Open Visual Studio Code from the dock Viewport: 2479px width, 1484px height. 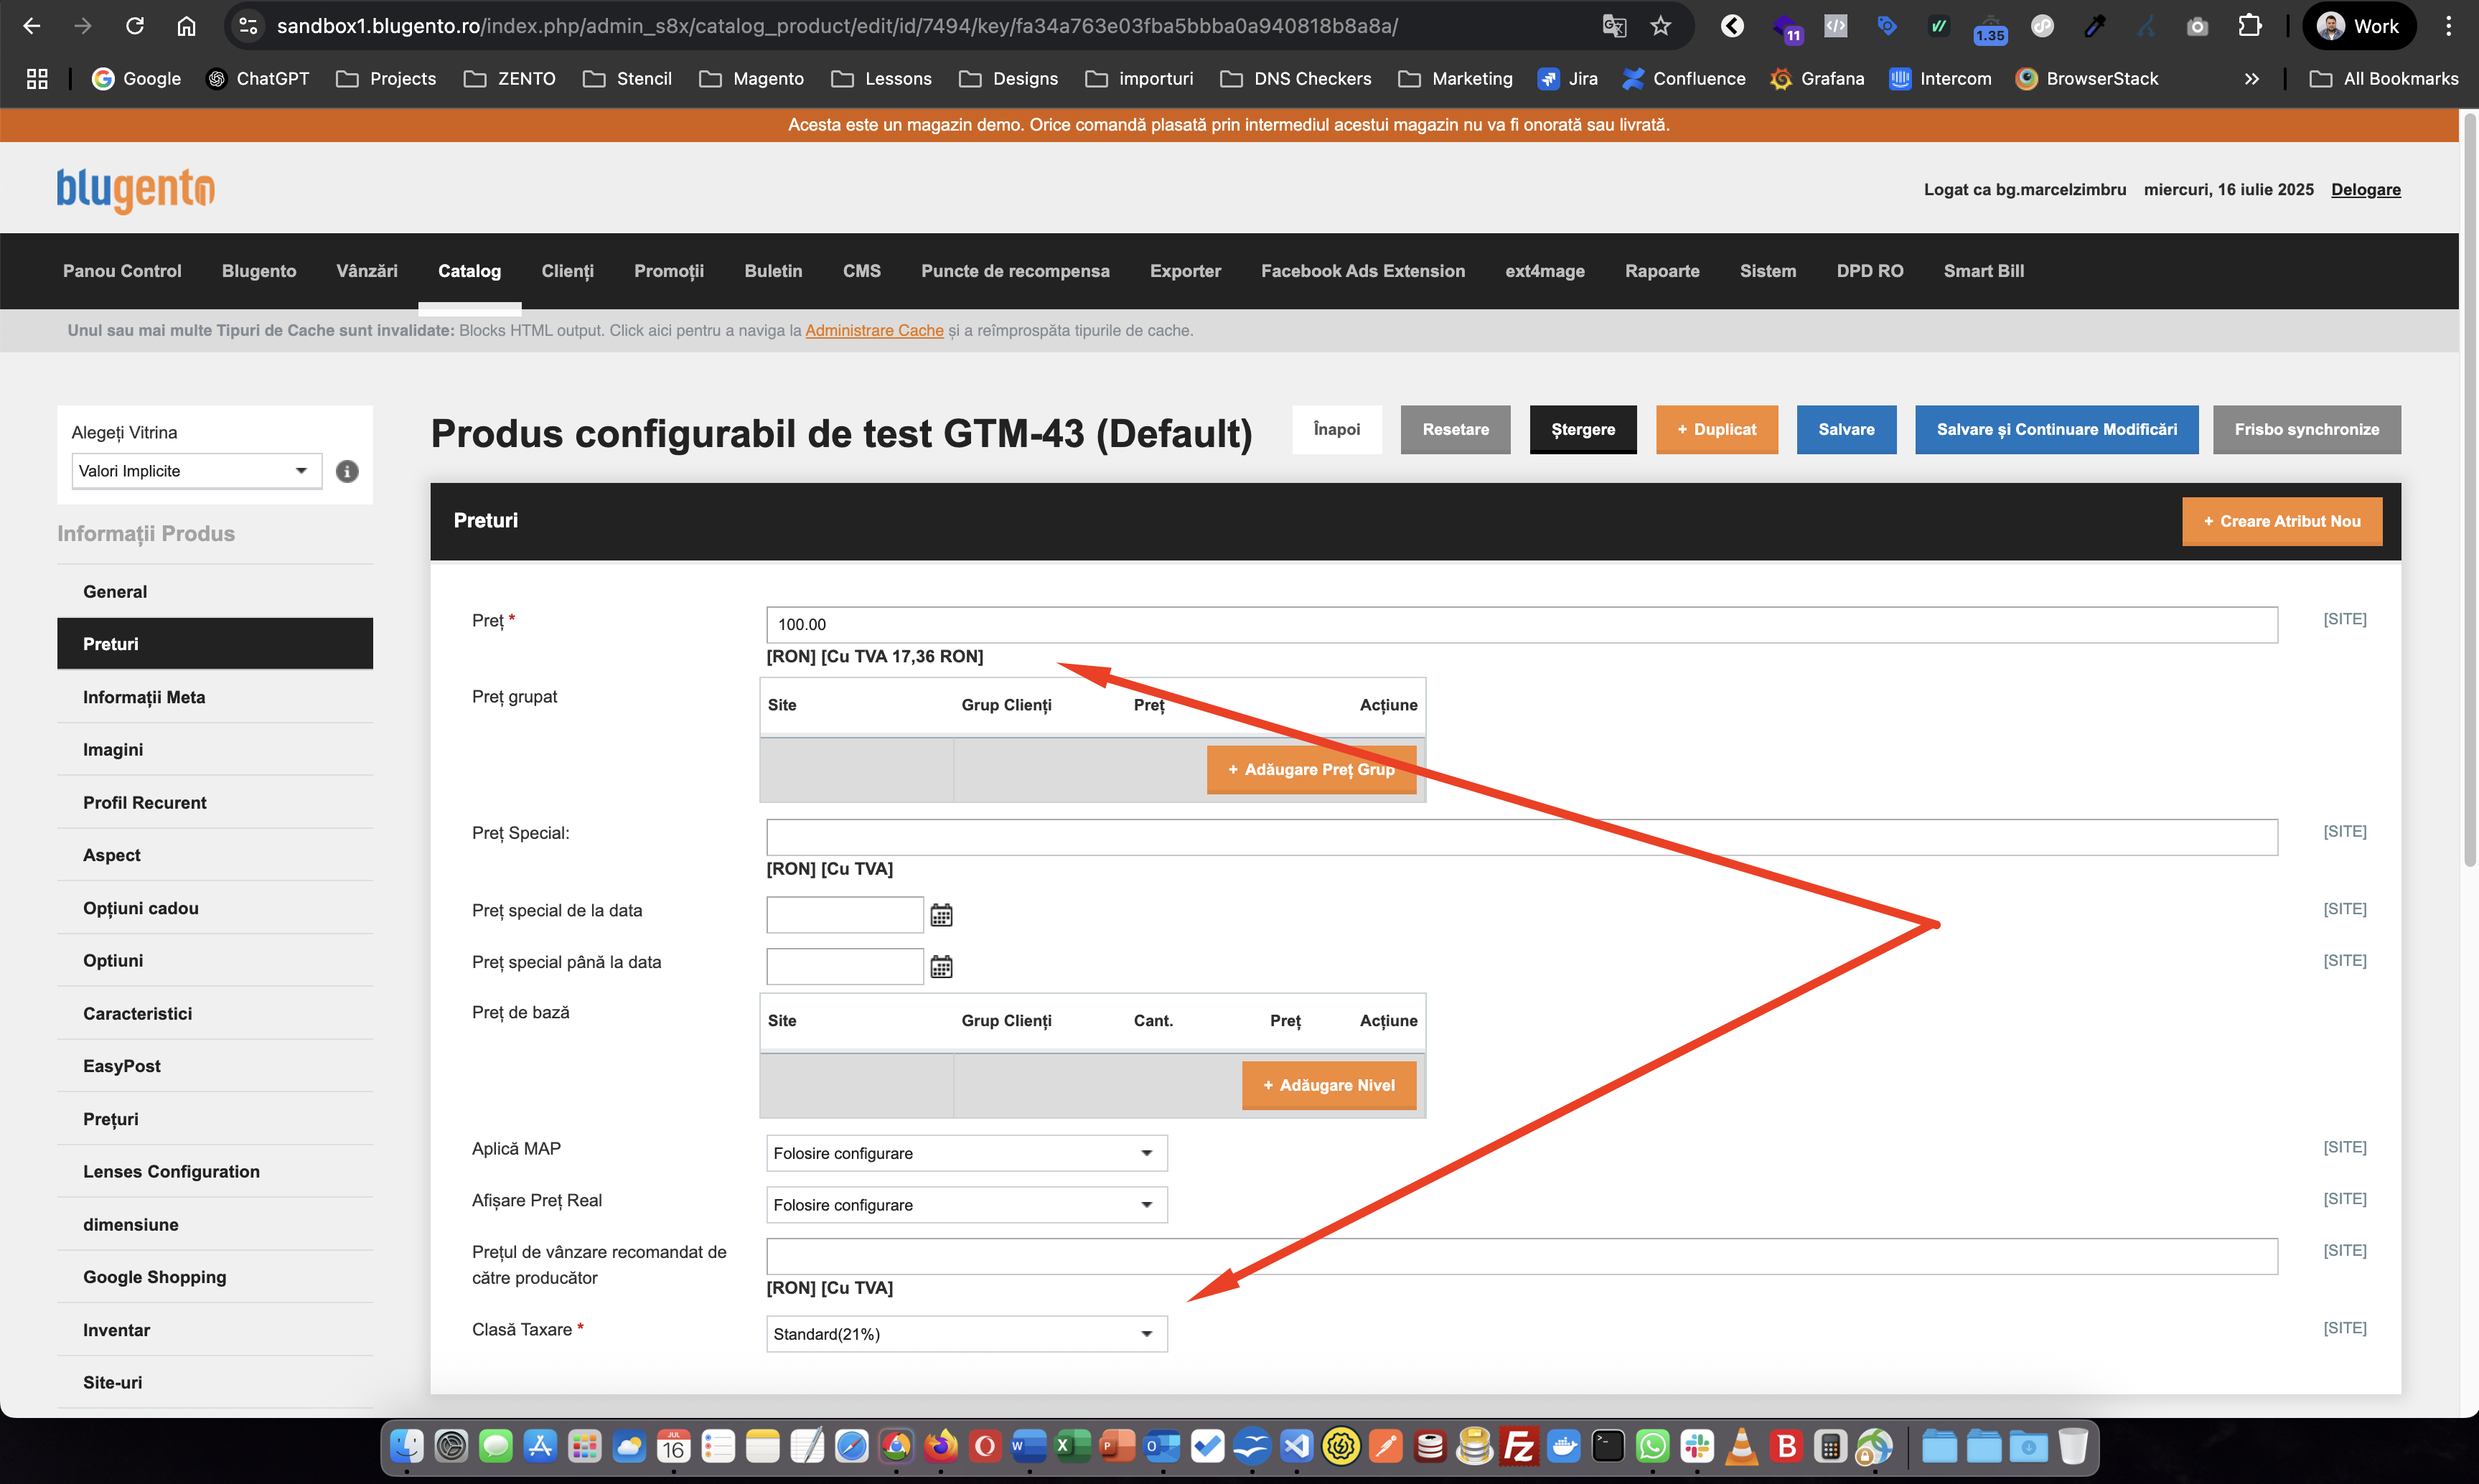click(x=1296, y=1446)
